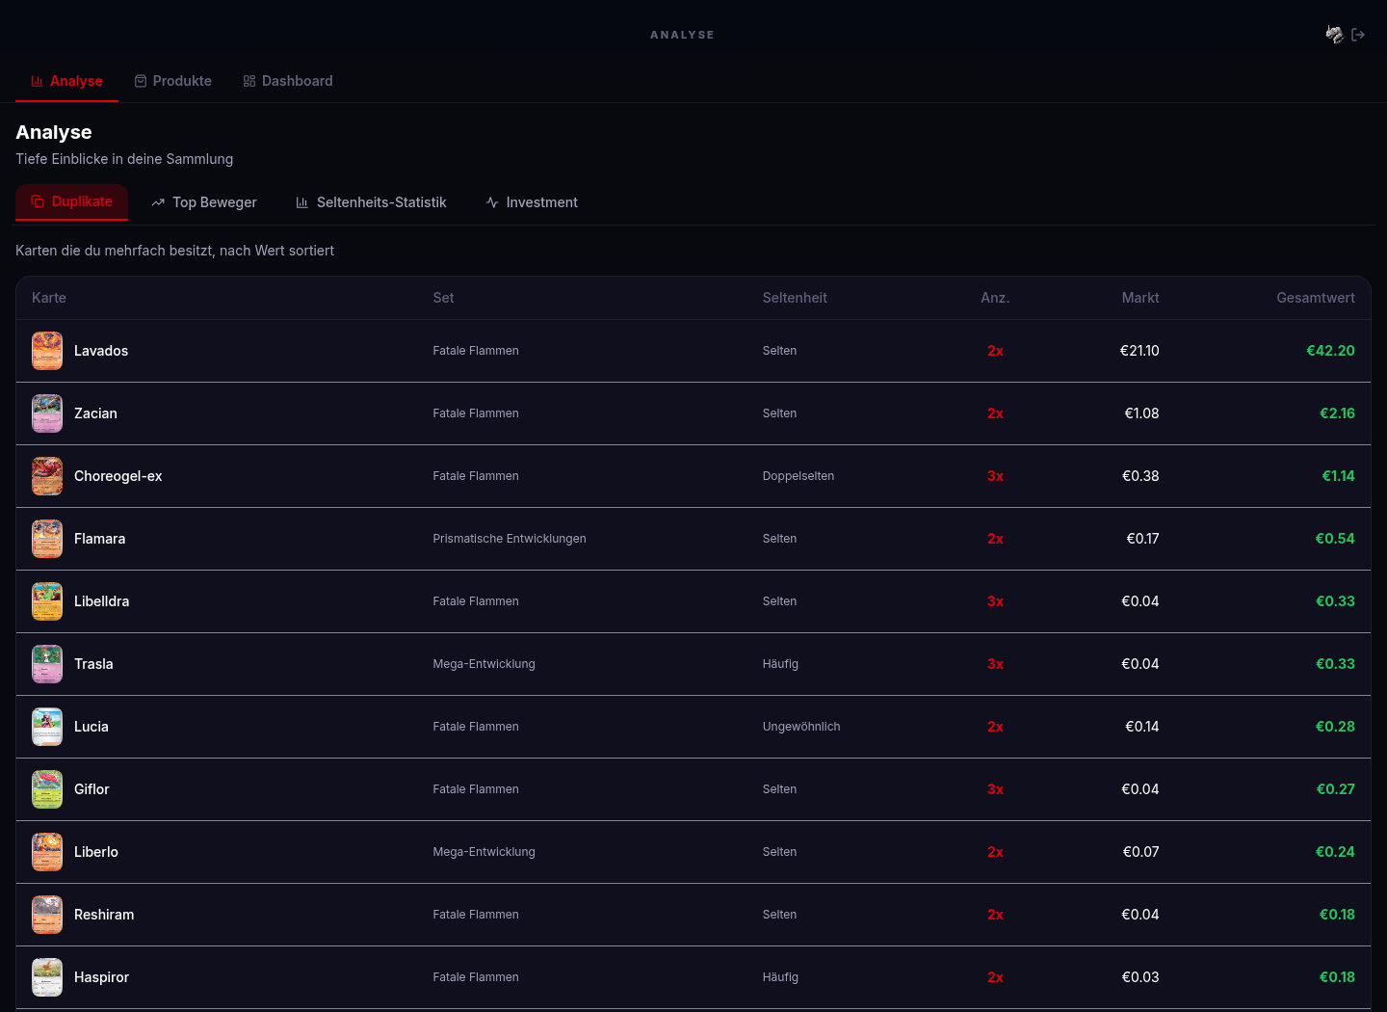Click the Trasla card name
Image resolution: width=1387 pixels, height=1012 pixels.
93,664
